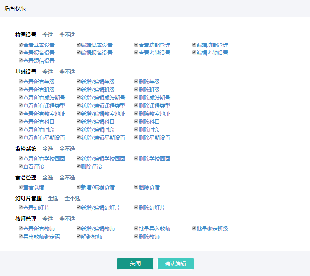Toggle 查看考勤设置 checkbox
This screenshot has height=276, width=310.
pyautogui.click(x=136, y=53)
